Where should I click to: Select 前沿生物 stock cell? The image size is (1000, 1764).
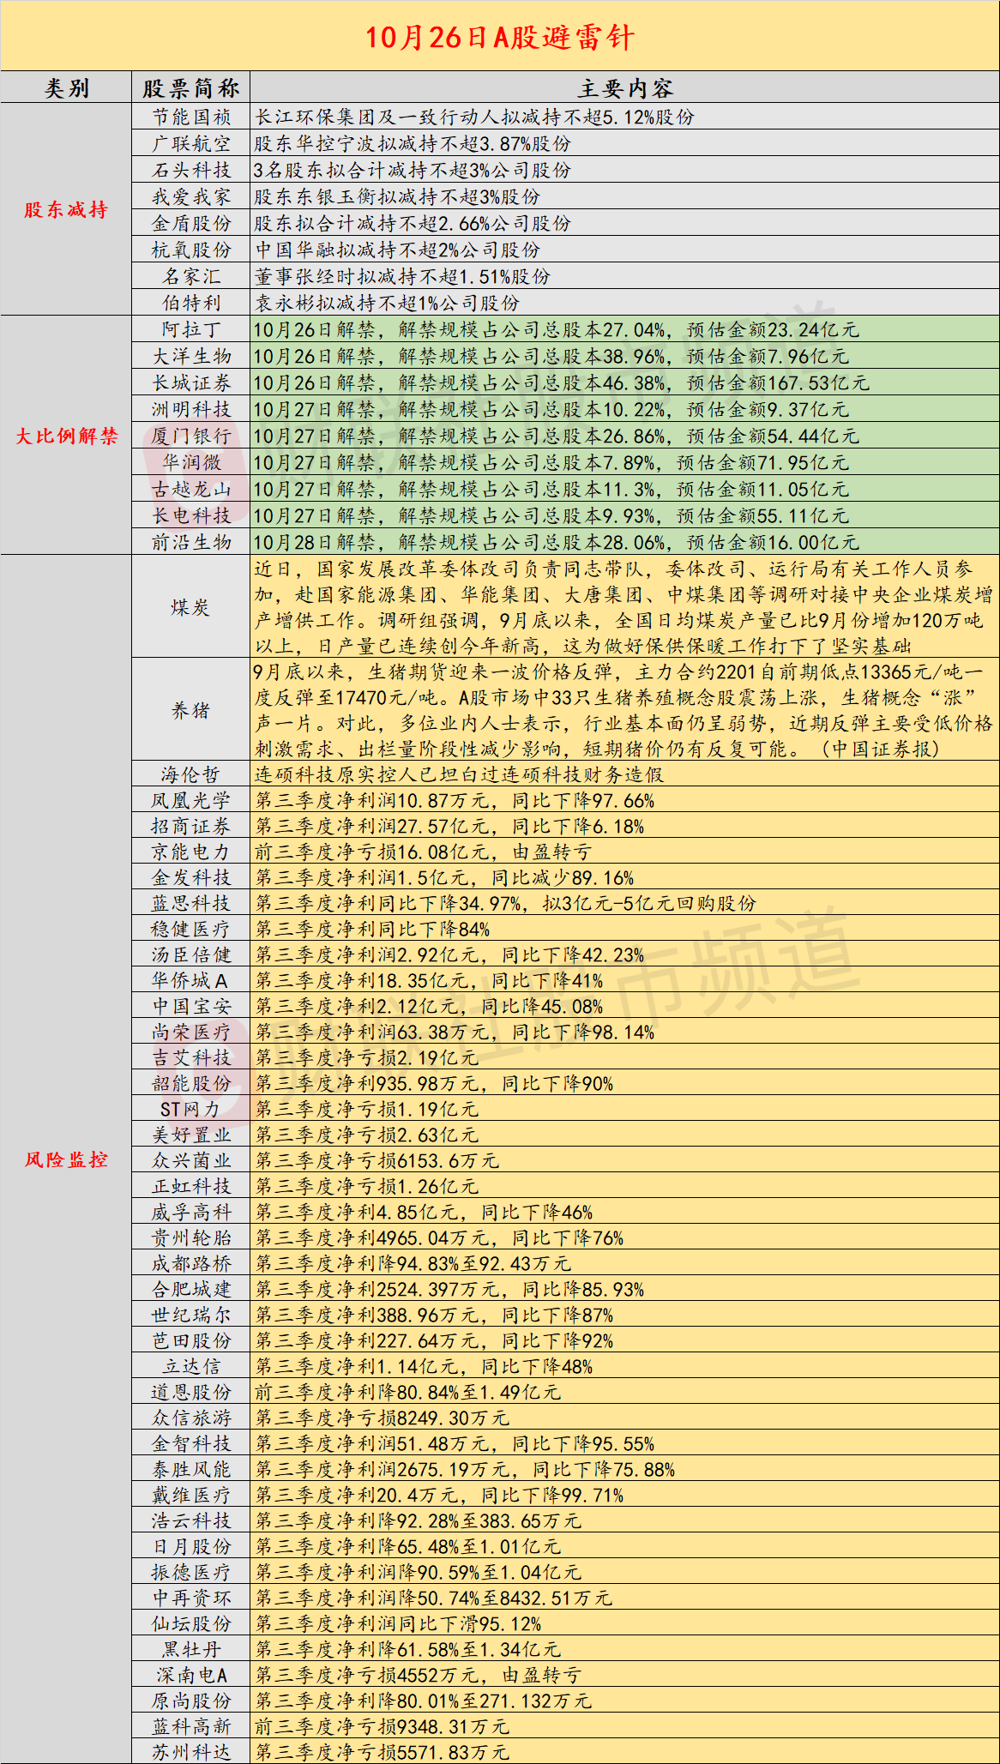pyautogui.click(x=191, y=542)
